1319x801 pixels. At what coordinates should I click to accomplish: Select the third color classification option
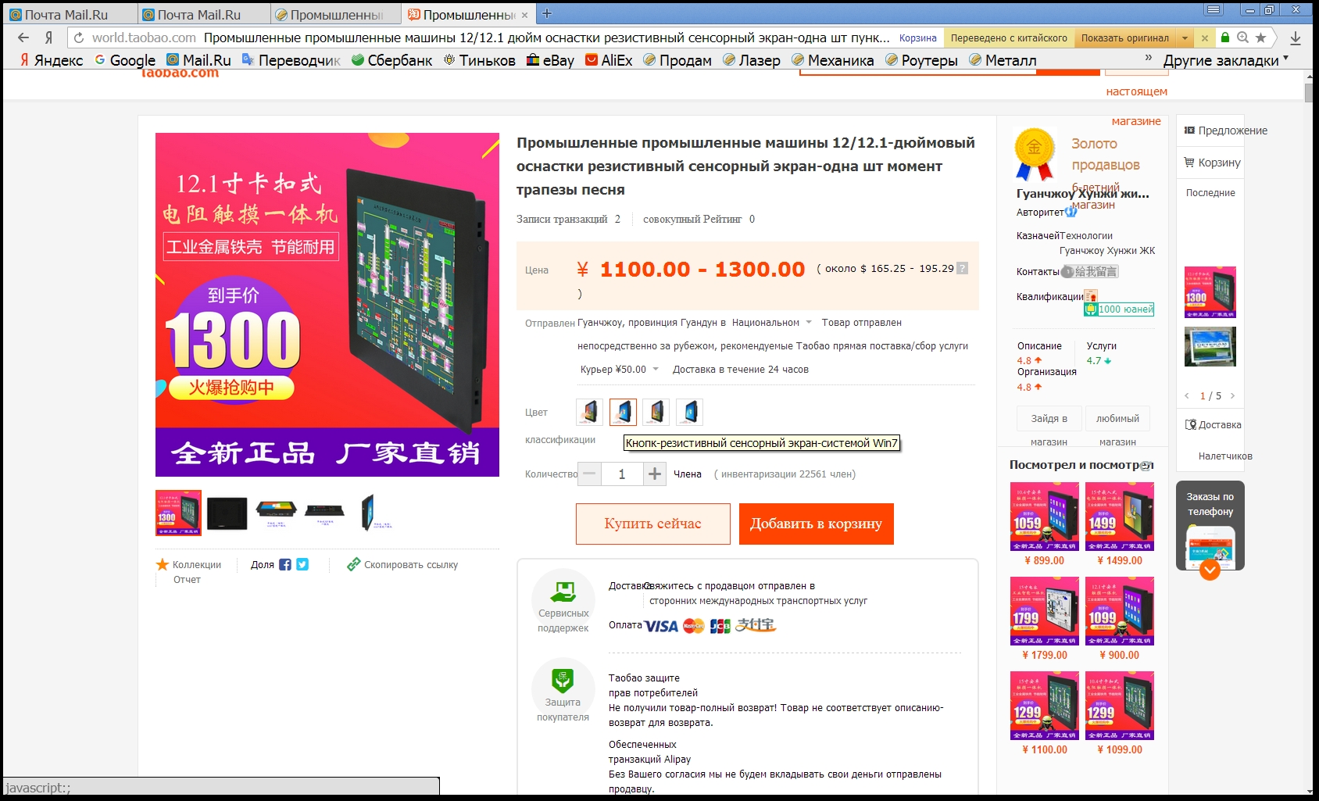point(656,412)
